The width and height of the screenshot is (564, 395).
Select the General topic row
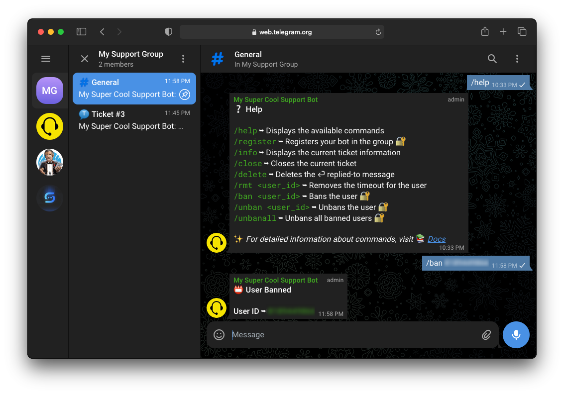pos(134,89)
